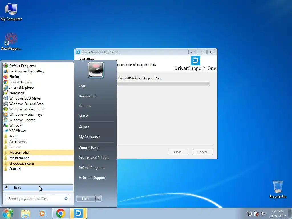
Task: Open the taskbar clock and date
Action: tap(277, 214)
